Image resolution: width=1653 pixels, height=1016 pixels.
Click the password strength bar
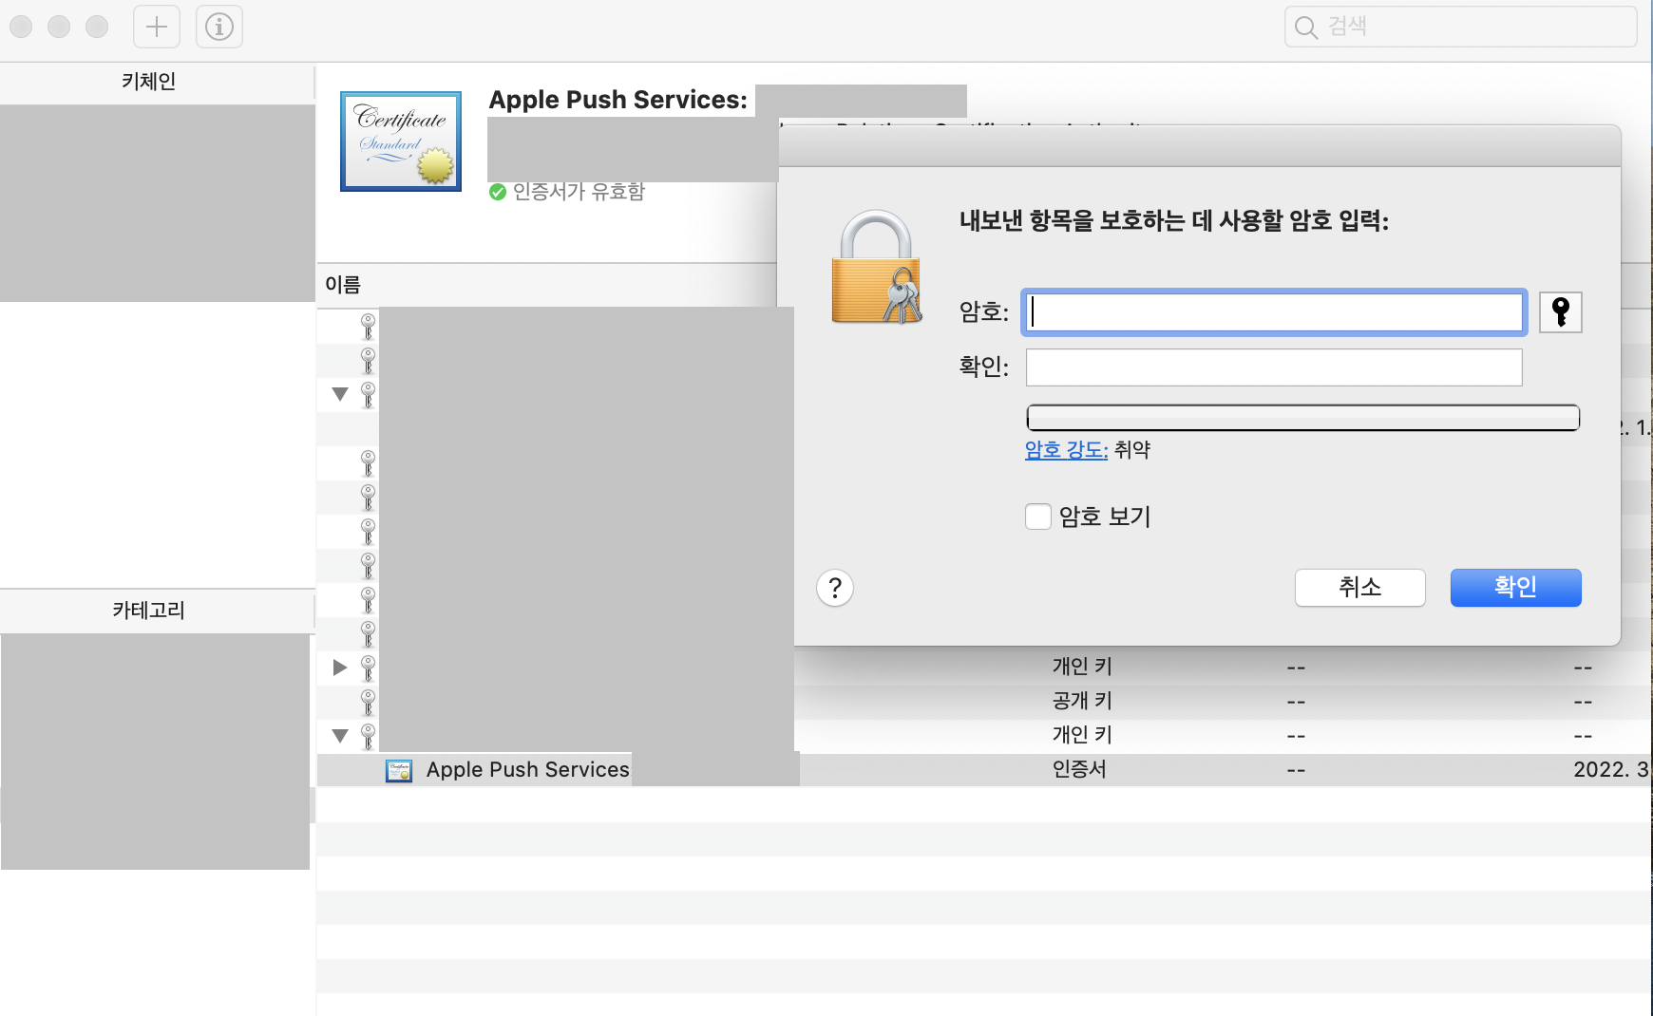click(x=1302, y=418)
